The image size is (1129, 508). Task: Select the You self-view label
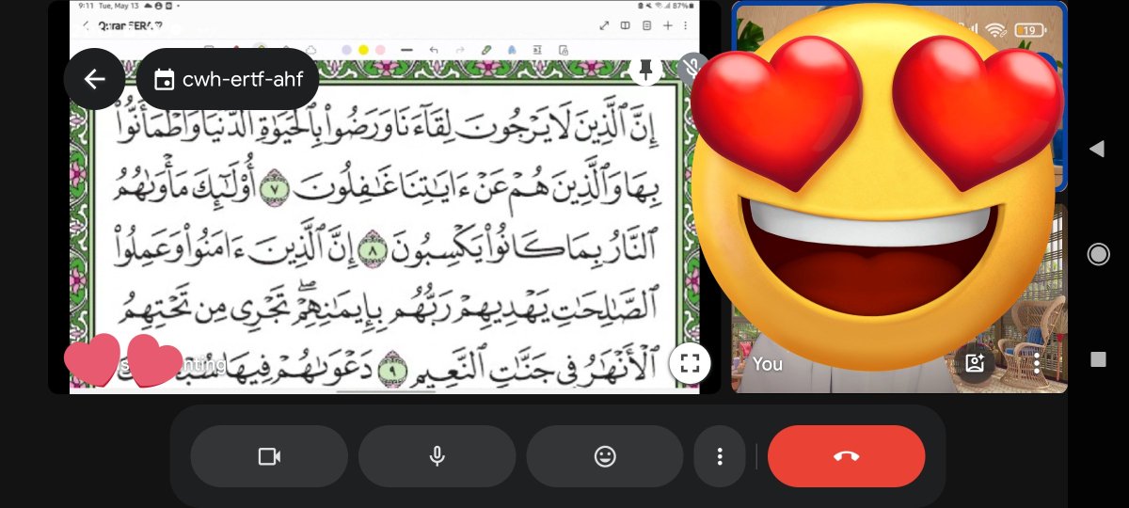768,364
